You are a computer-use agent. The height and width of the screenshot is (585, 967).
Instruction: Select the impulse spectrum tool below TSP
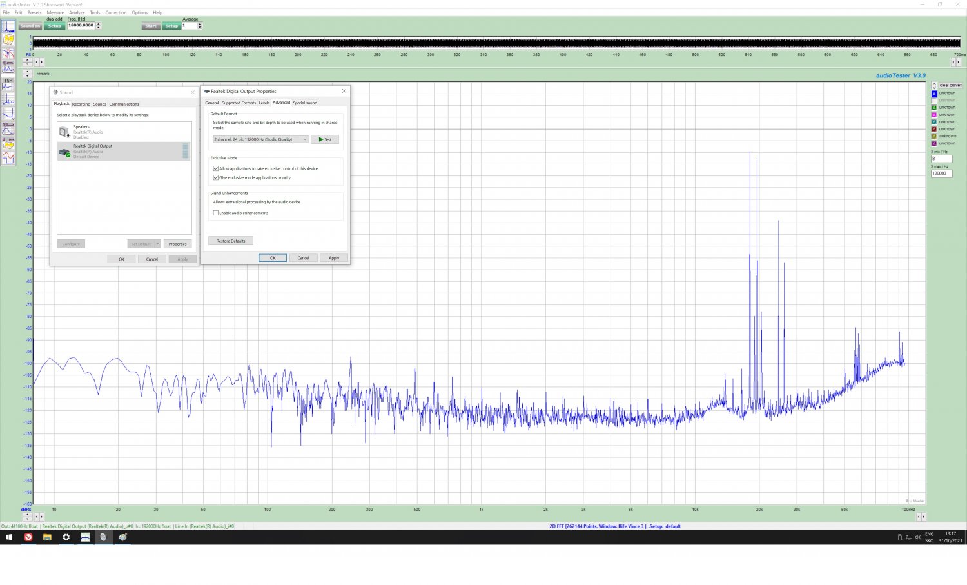point(8,99)
